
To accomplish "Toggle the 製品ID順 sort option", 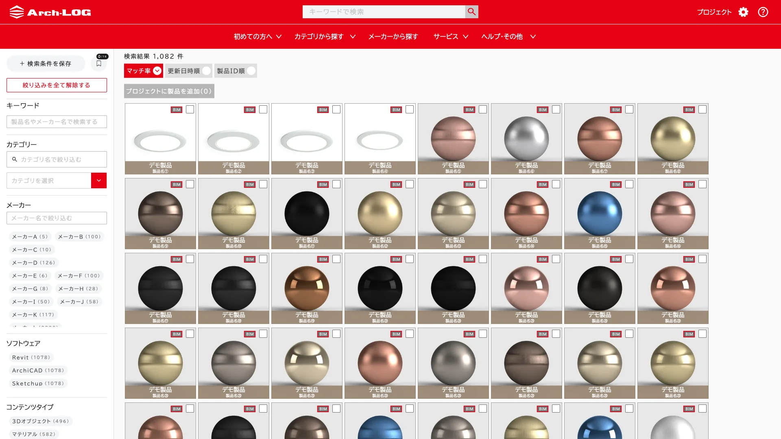I will [236, 71].
